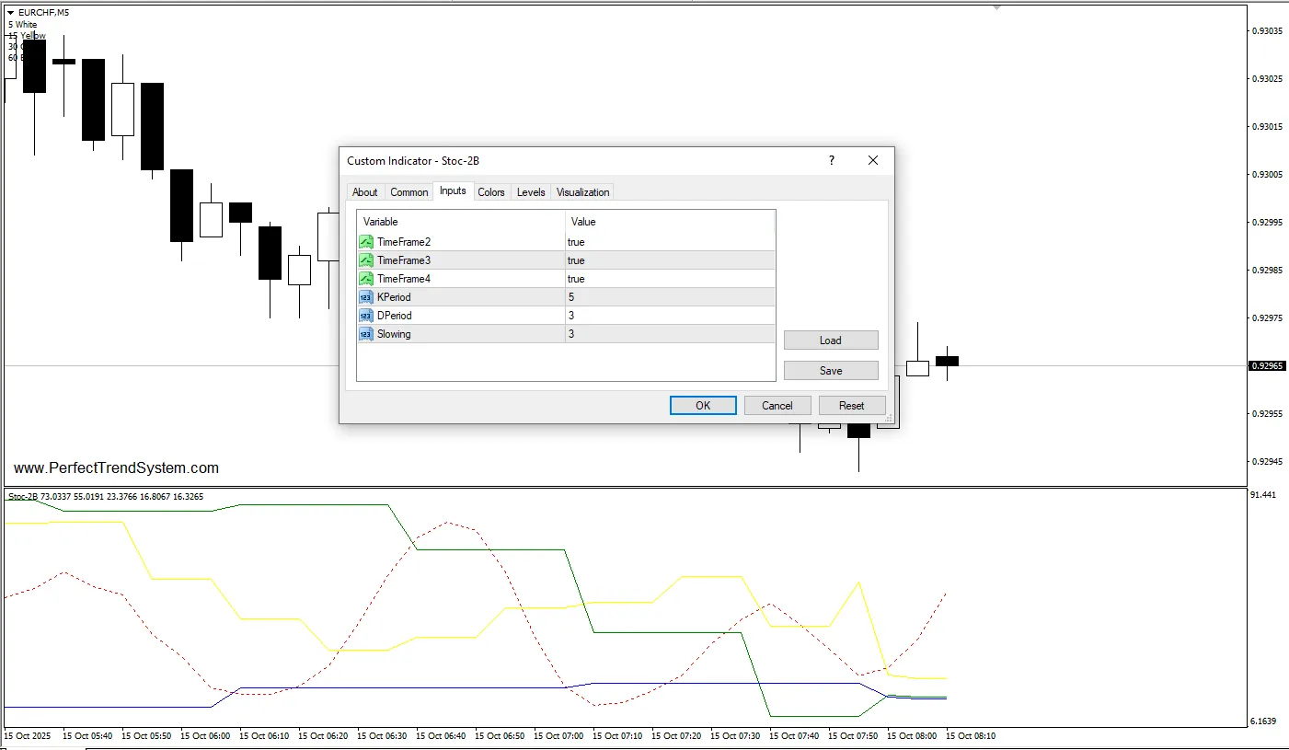Select the DPeriod variable name
Image resolution: width=1289 pixels, height=750 pixels.
tap(394, 316)
